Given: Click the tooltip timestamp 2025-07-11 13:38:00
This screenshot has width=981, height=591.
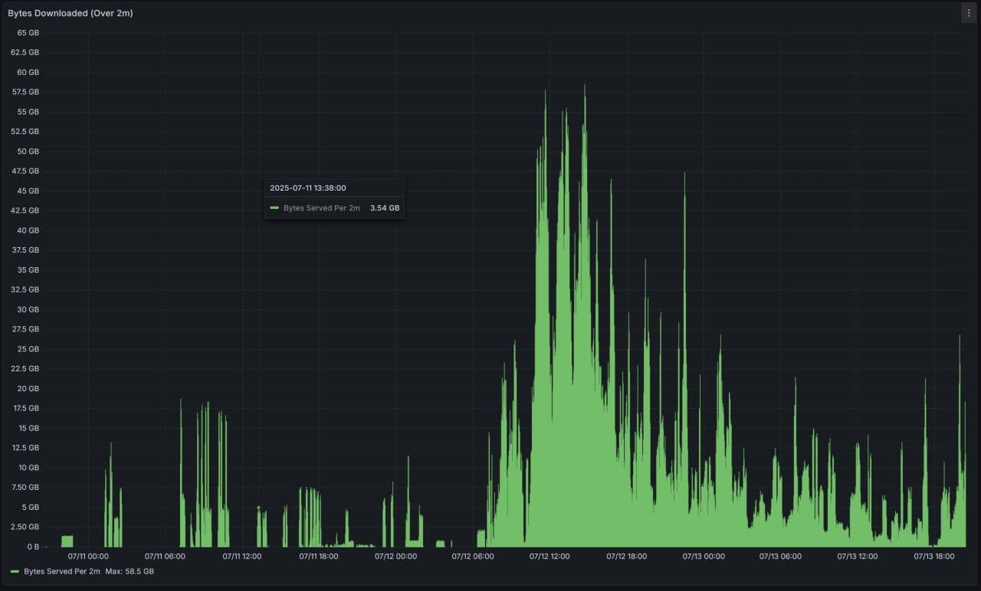Looking at the screenshot, I should tap(307, 188).
